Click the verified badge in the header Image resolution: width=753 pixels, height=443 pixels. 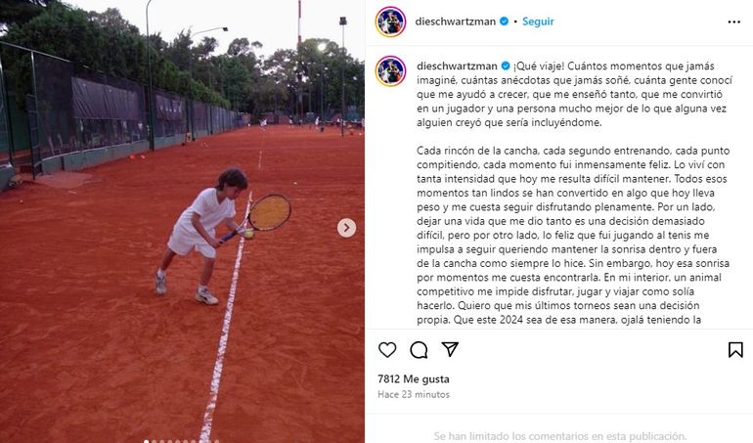pyautogui.click(x=505, y=22)
